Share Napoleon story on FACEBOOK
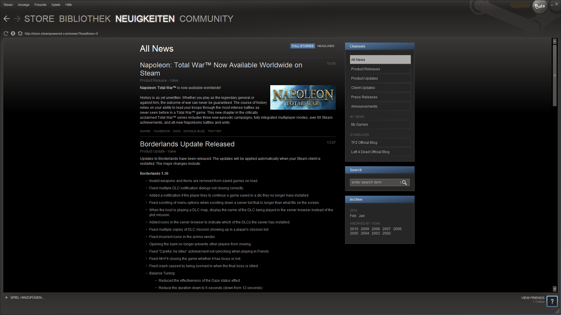Viewport: 561px width, 315px height. 162,131
